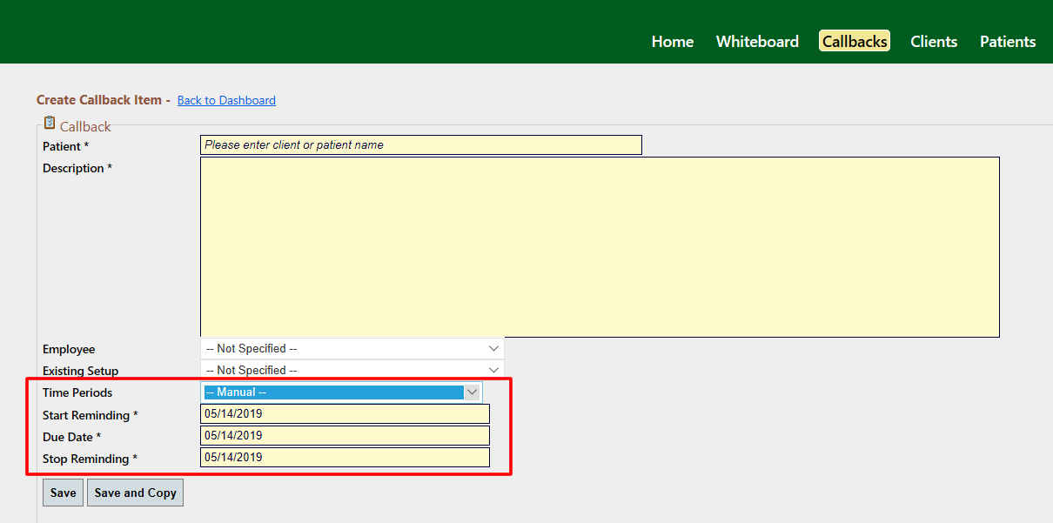
Task: Navigate to the Patients page
Action: (1008, 41)
